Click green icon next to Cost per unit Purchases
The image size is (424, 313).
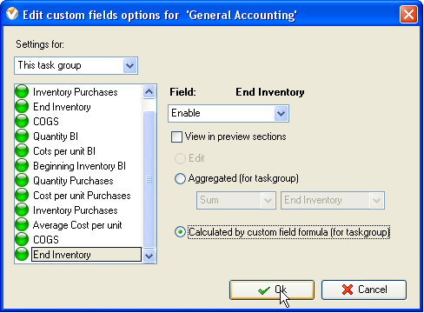coord(22,196)
